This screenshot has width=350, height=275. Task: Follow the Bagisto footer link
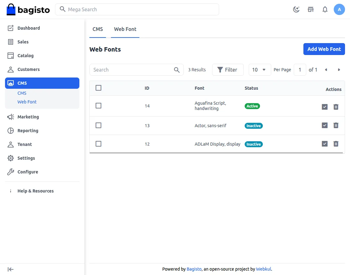point(194,269)
